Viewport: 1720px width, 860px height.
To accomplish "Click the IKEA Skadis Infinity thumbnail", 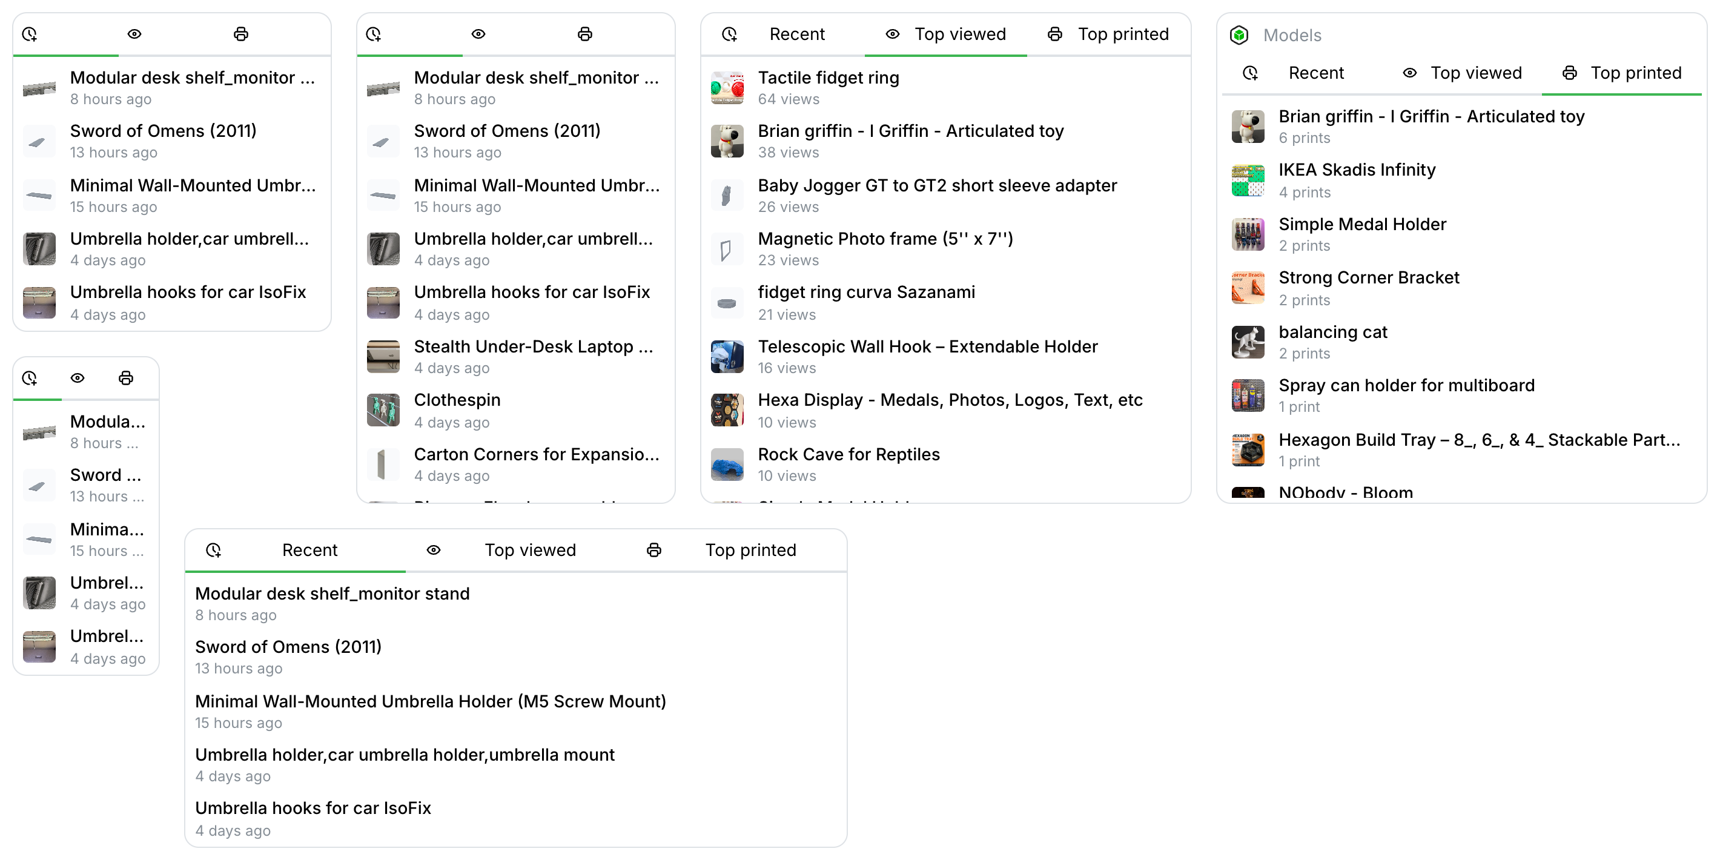I will point(1248,181).
